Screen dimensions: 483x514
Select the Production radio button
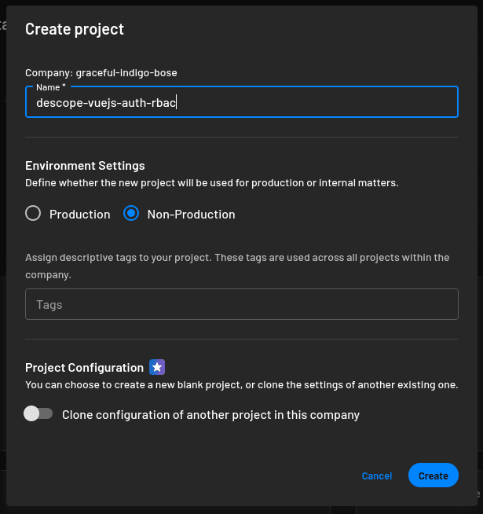click(x=33, y=214)
